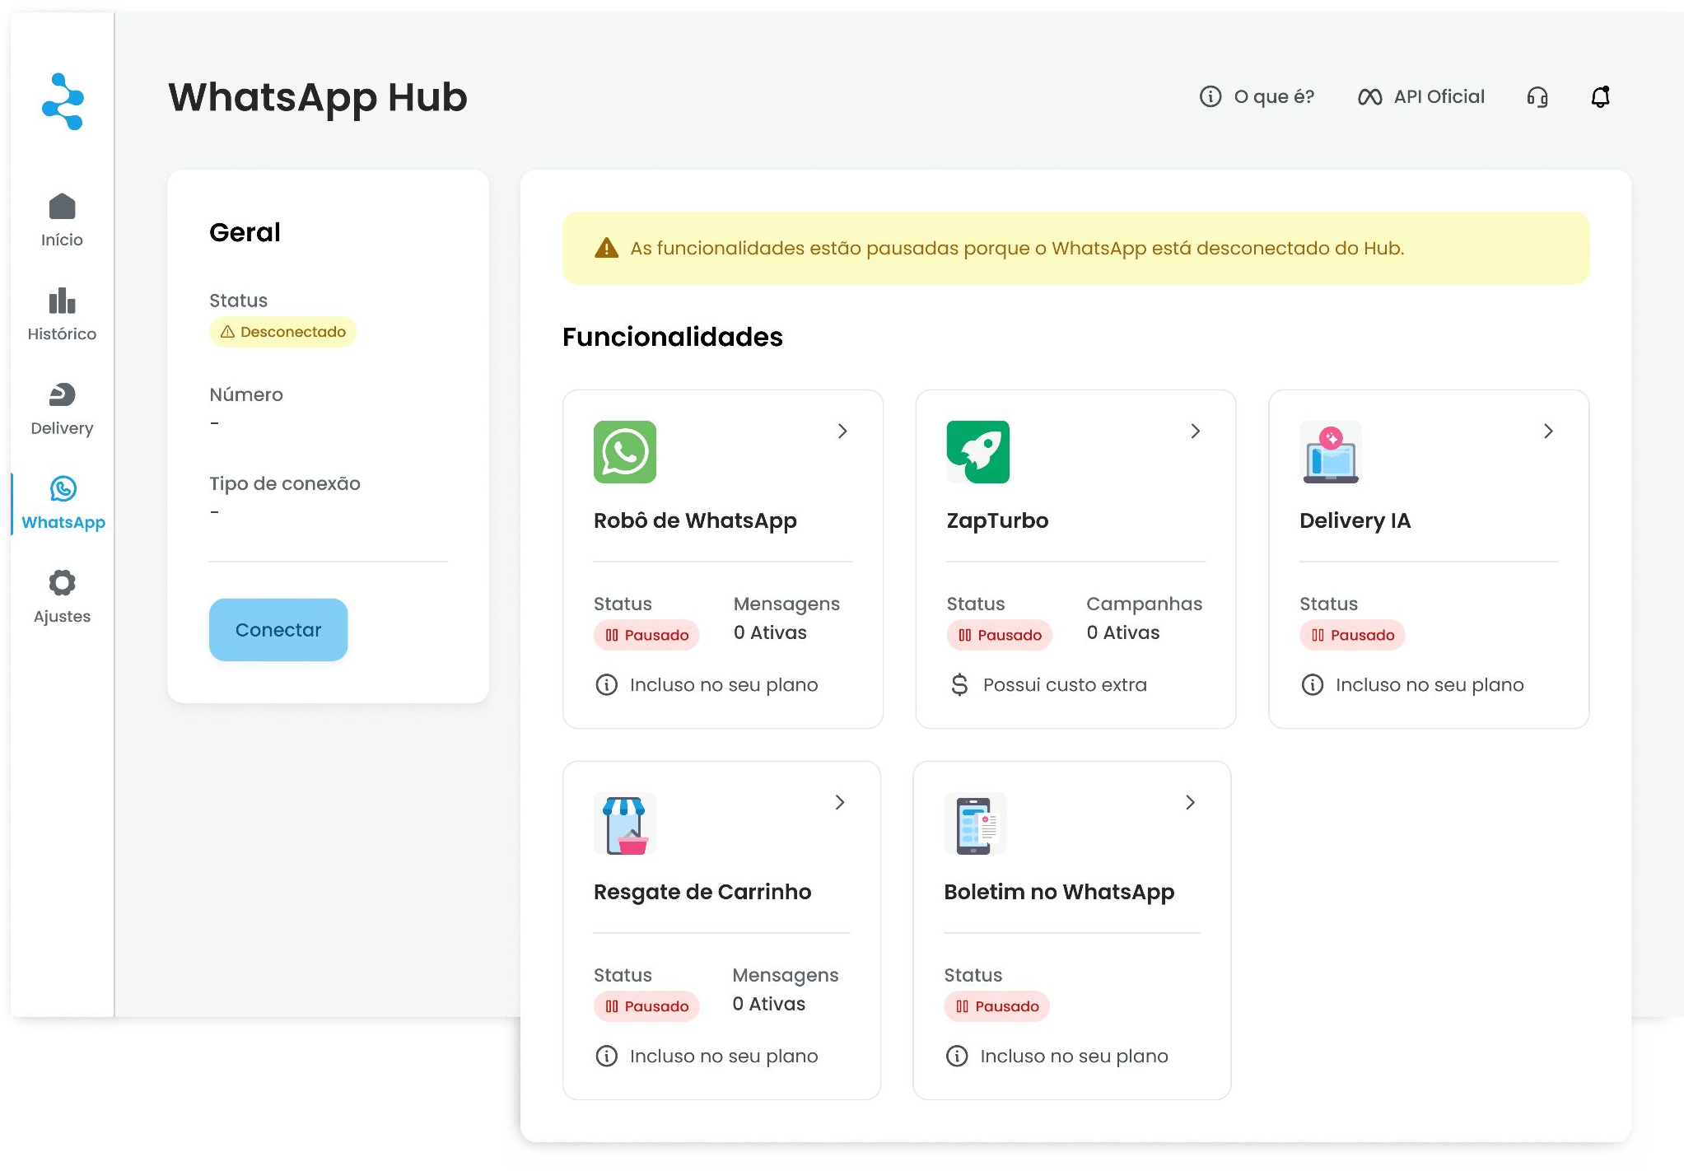Open the API Oficial link
Image resolution: width=1684 pixels, height=1171 pixels.
point(1421,96)
